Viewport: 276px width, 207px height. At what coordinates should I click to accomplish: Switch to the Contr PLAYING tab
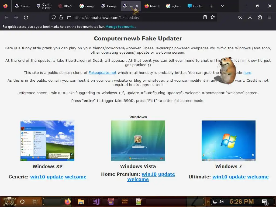tap(44, 6)
